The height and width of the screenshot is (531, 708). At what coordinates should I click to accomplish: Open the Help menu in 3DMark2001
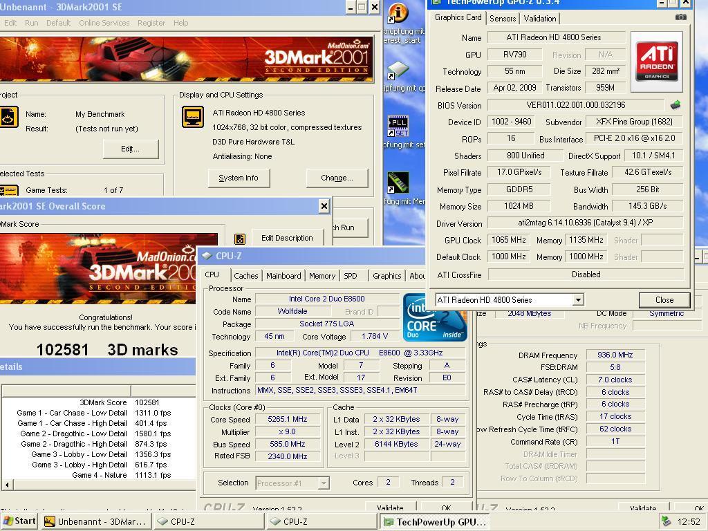pyautogui.click(x=180, y=23)
